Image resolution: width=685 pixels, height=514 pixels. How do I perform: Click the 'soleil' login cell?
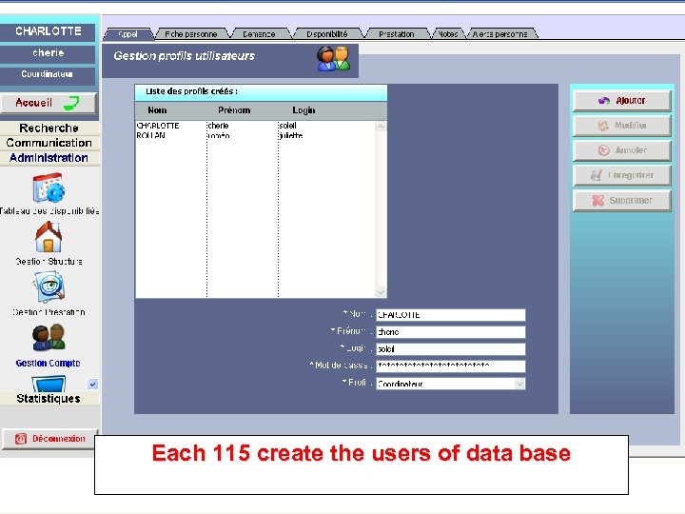tap(287, 126)
